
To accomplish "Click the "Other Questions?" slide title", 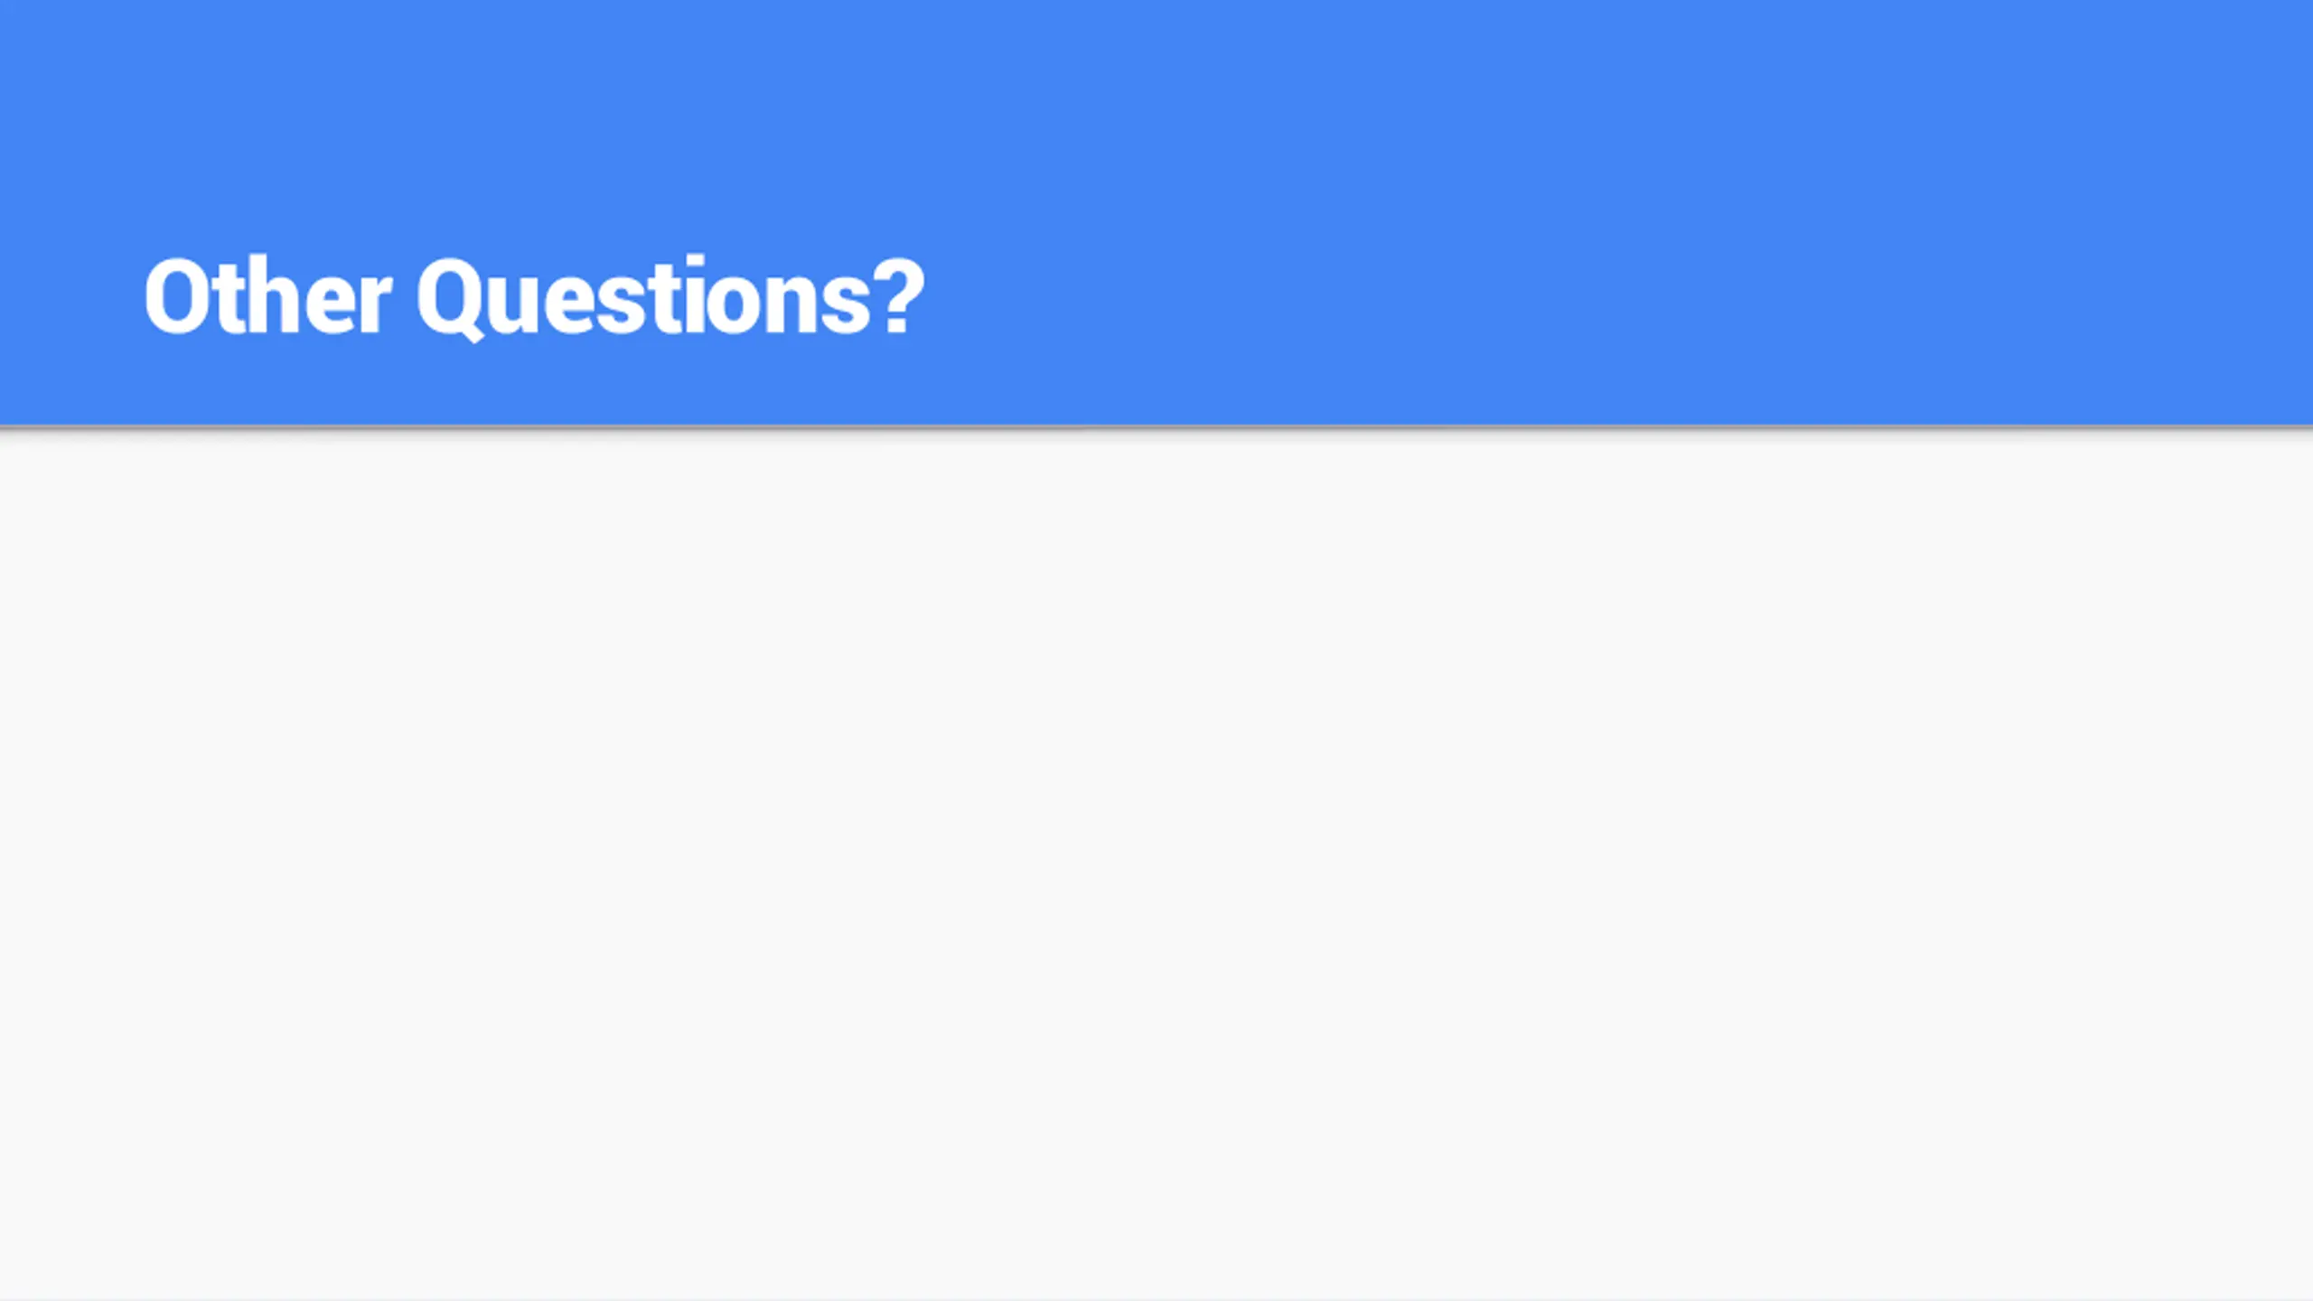I will 535,298.
